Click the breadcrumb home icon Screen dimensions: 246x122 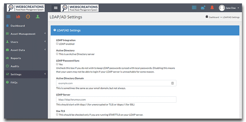[207, 17]
